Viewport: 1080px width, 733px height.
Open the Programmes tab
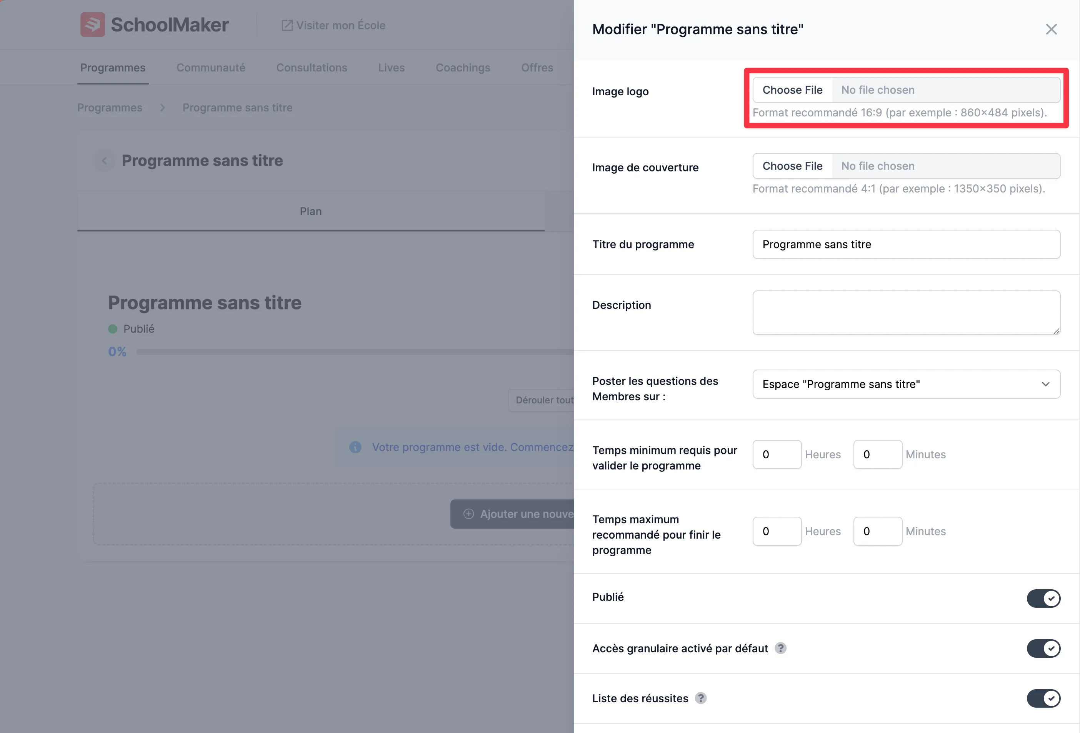(113, 68)
